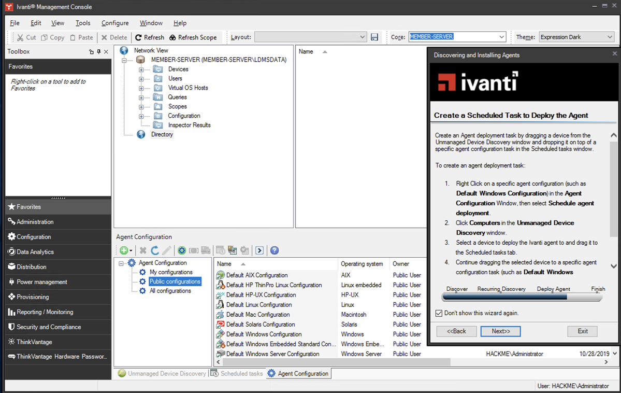Click the blue arrow icon in agent toolbar
This screenshot has height=393, width=621.
[259, 250]
